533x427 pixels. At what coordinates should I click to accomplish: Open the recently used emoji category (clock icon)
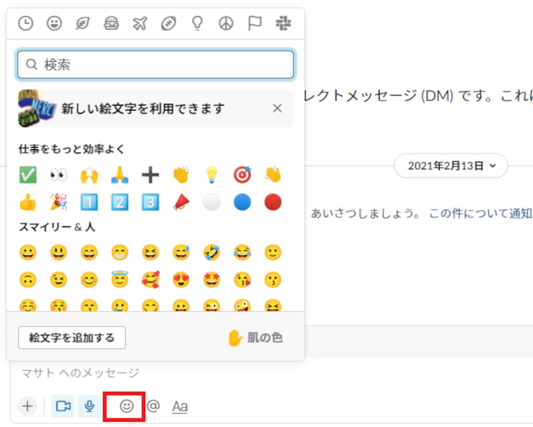[x=26, y=24]
